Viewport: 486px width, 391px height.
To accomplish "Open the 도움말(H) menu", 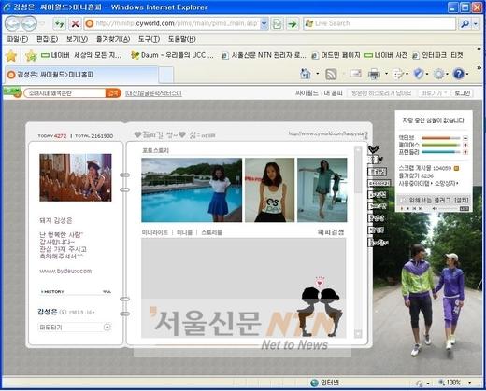I will (182, 39).
